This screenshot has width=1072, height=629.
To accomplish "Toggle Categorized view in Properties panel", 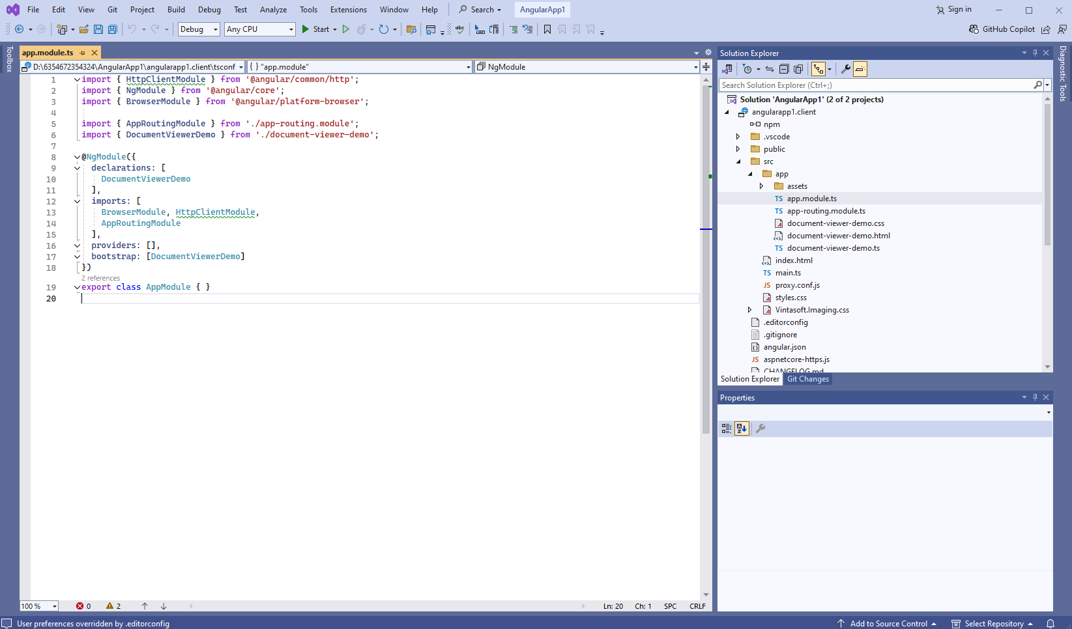I will point(726,428).
